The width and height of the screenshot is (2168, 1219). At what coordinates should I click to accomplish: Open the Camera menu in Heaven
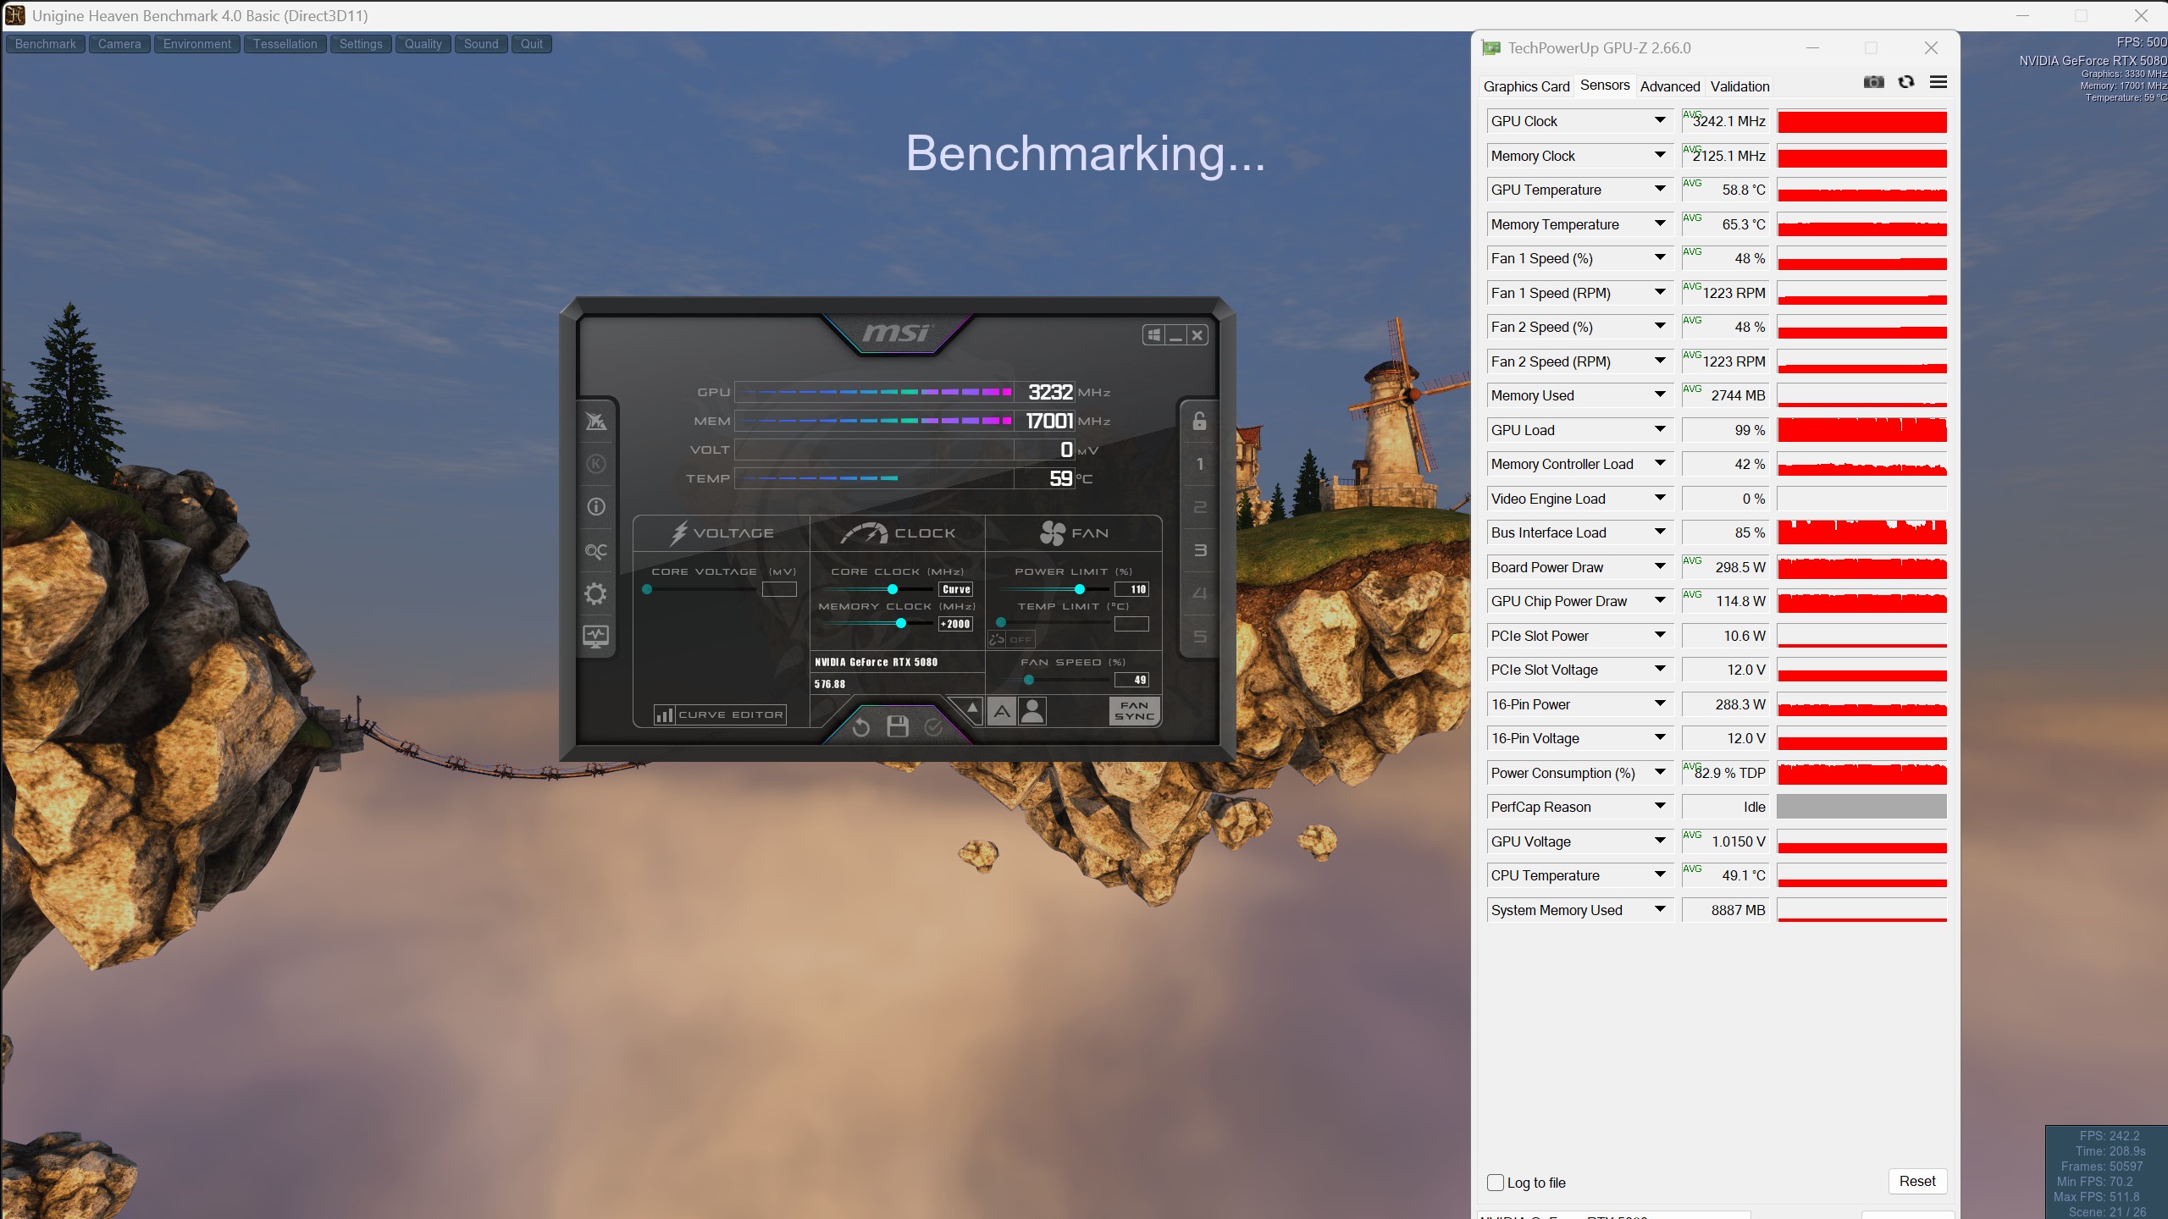coord(119,44)
